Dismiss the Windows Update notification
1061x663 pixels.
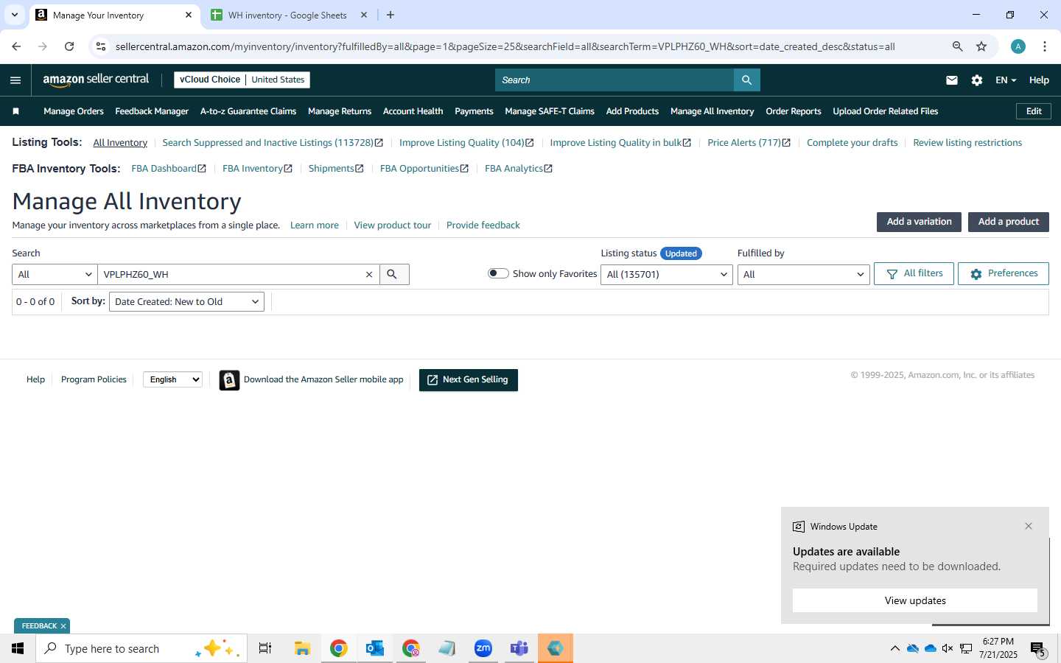(x=1029, y=526)
